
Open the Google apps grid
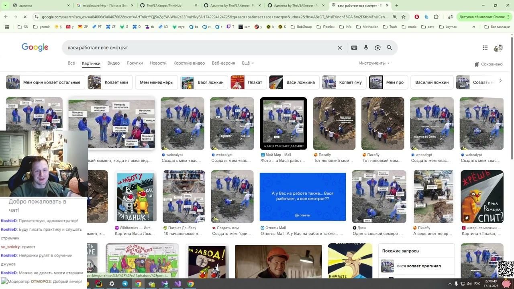point(485,48)
